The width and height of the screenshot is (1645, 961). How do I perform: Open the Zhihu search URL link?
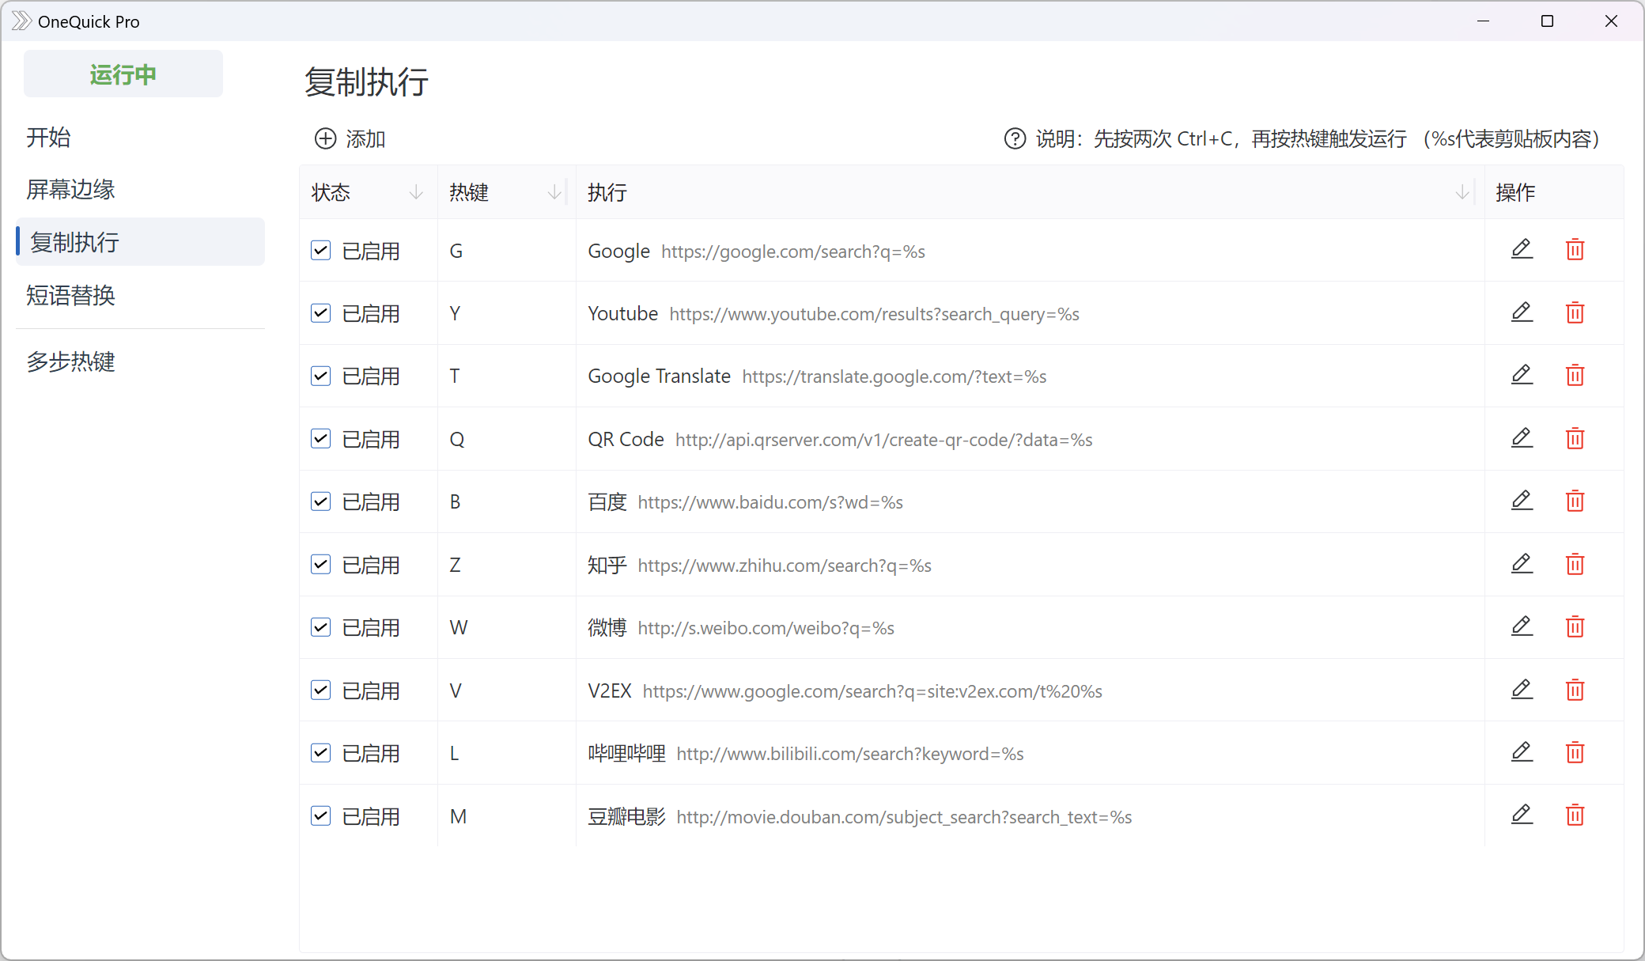click(785, 565)
